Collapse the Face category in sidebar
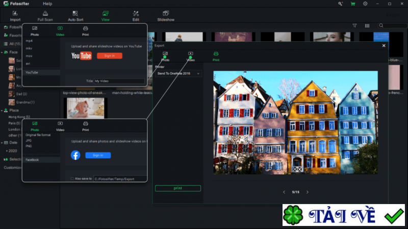Screen dimensions: 408x229 (x=5, y=52)
